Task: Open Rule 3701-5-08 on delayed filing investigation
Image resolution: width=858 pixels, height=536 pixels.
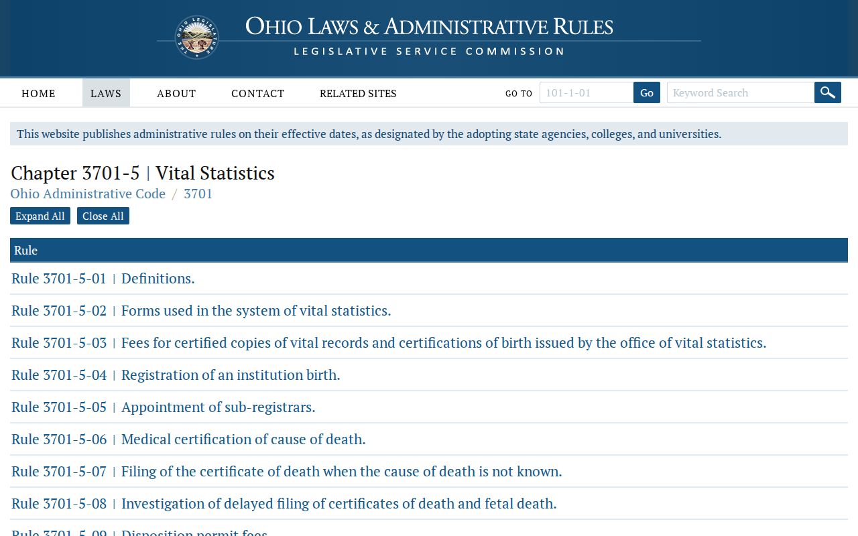Action: [284, 503]
